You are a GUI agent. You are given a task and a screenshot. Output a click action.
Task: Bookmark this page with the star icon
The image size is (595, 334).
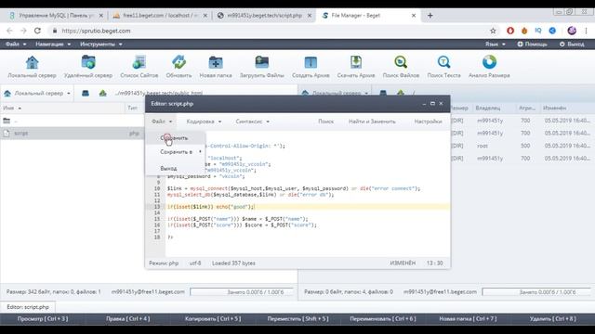tap(493, 31)
